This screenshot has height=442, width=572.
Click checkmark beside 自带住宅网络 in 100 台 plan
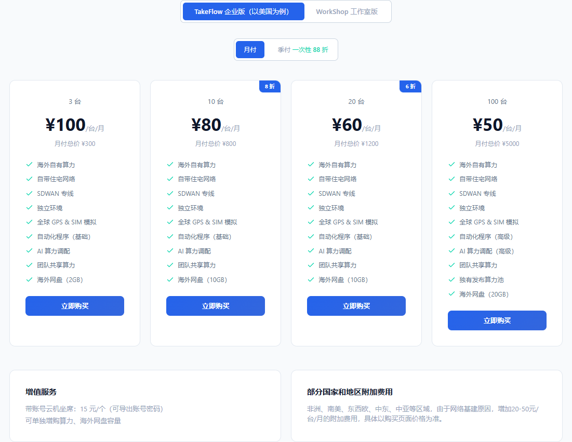[x=451, y=179]
